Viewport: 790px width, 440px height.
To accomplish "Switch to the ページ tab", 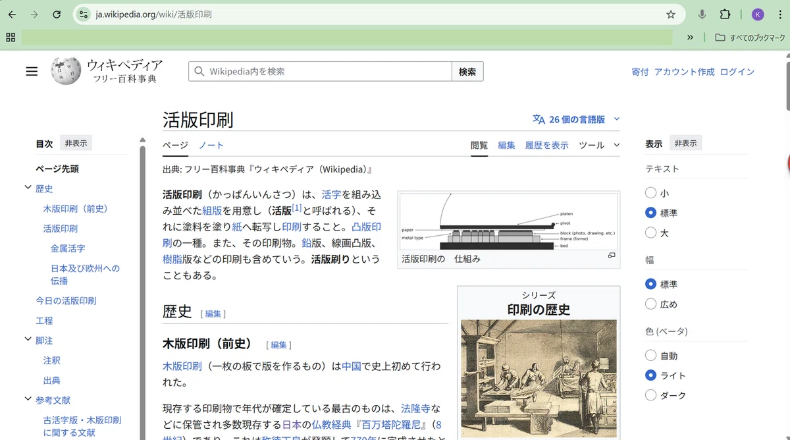I will 175,145.
